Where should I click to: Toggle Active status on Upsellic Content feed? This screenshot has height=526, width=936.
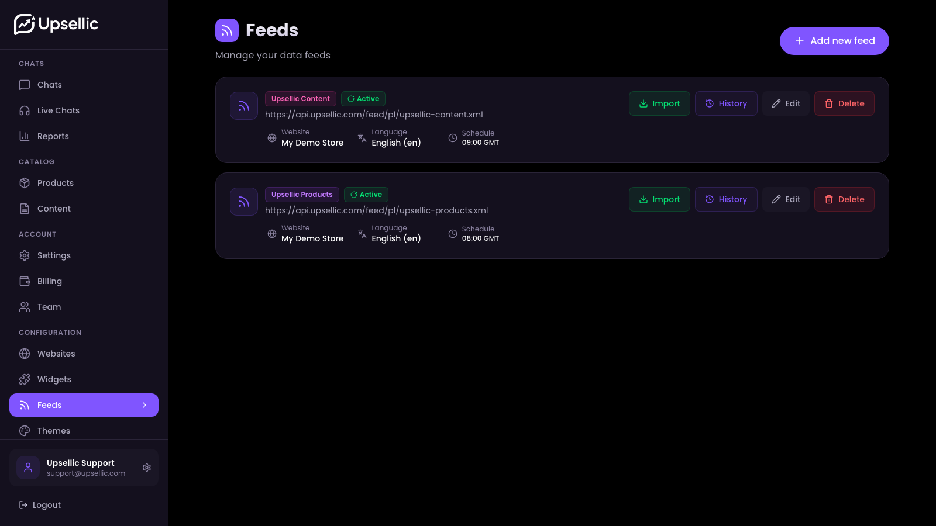coord(363,98)
